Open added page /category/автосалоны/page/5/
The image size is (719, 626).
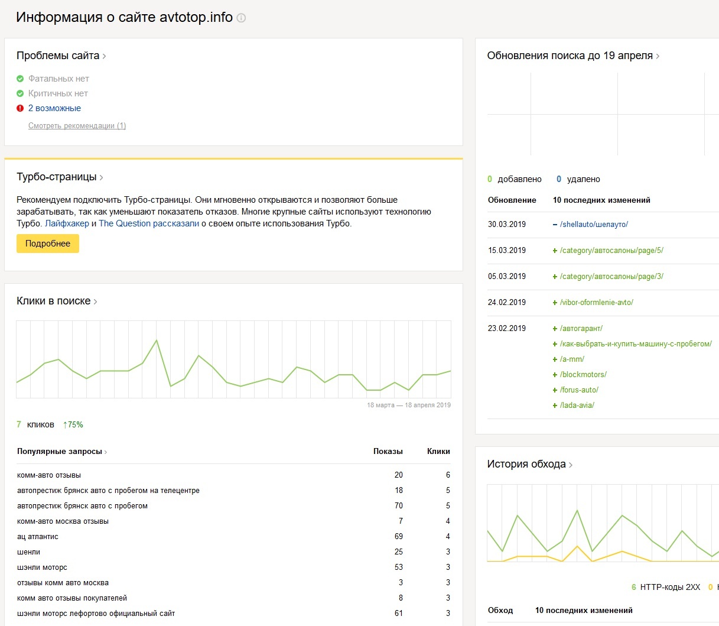pos(611,250)
